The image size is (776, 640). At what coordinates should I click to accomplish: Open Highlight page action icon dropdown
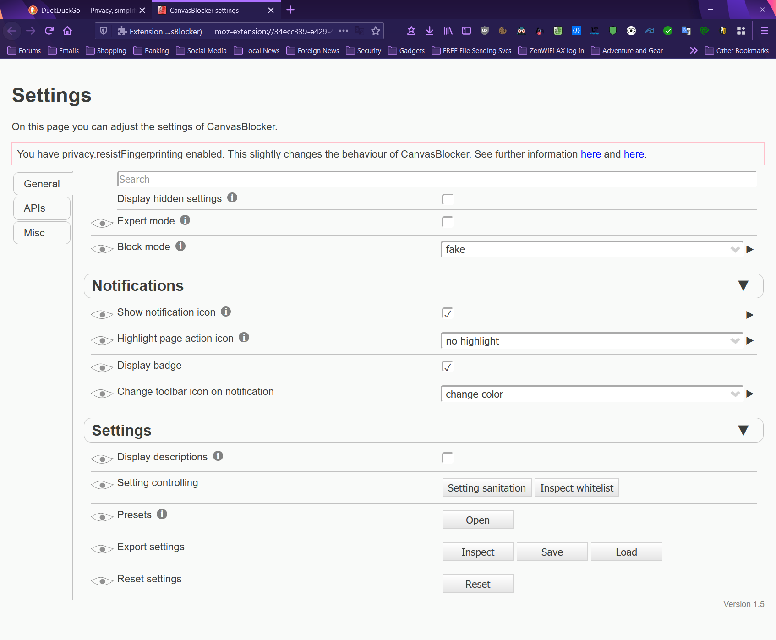tap(591, 341)
